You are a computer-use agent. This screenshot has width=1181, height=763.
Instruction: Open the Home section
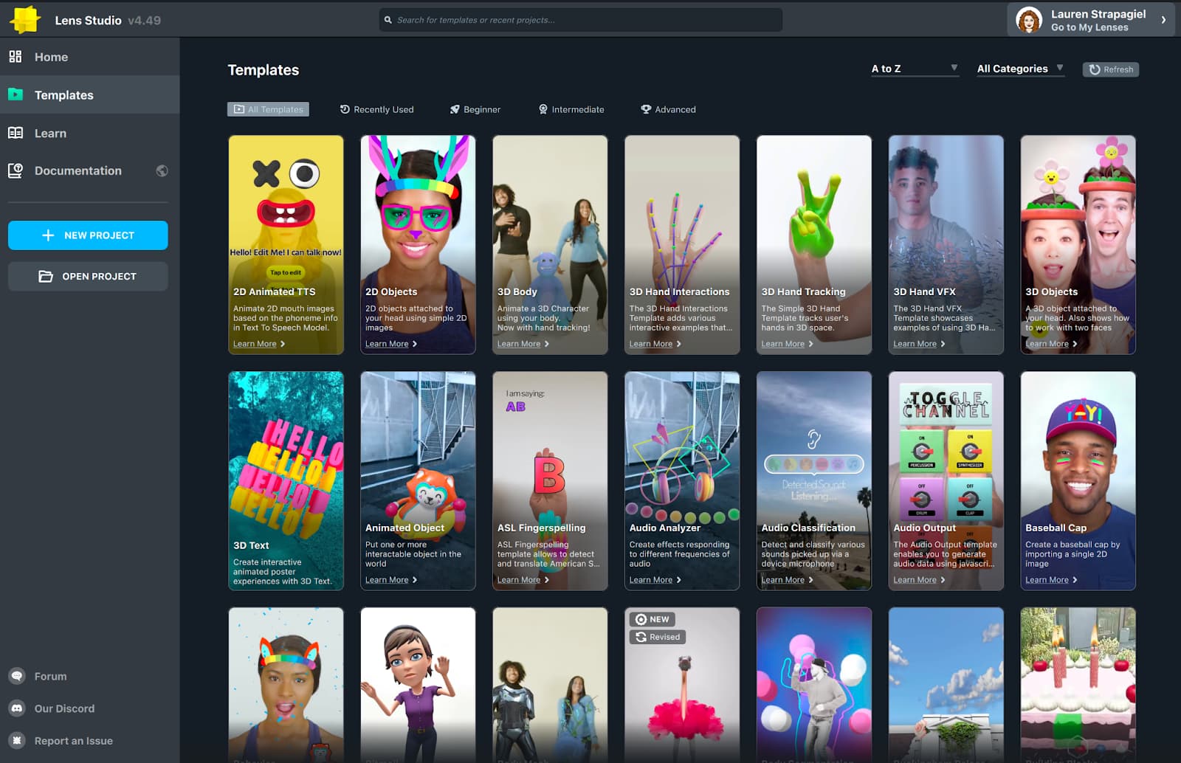click(x=89, y=57)
